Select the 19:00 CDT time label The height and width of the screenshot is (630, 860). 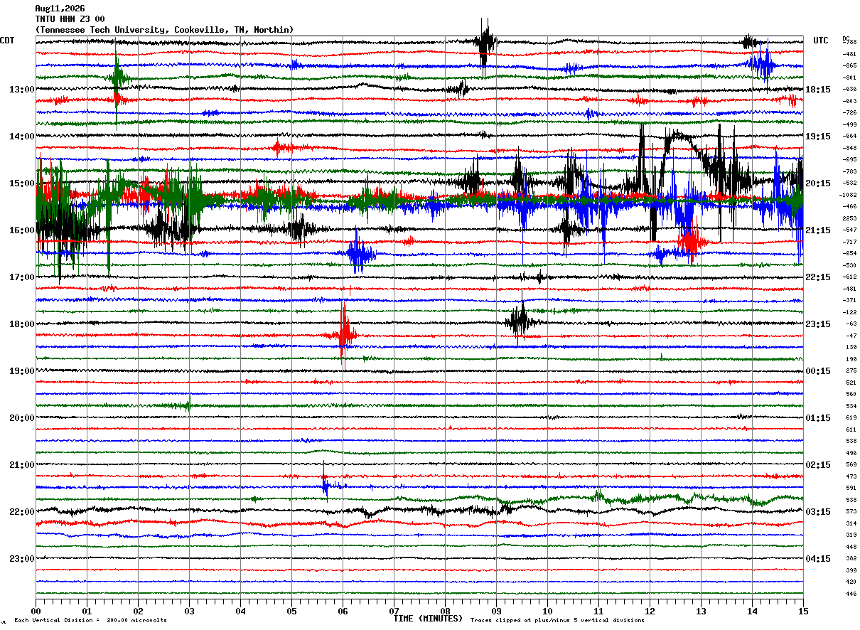(x=22, y=371)
